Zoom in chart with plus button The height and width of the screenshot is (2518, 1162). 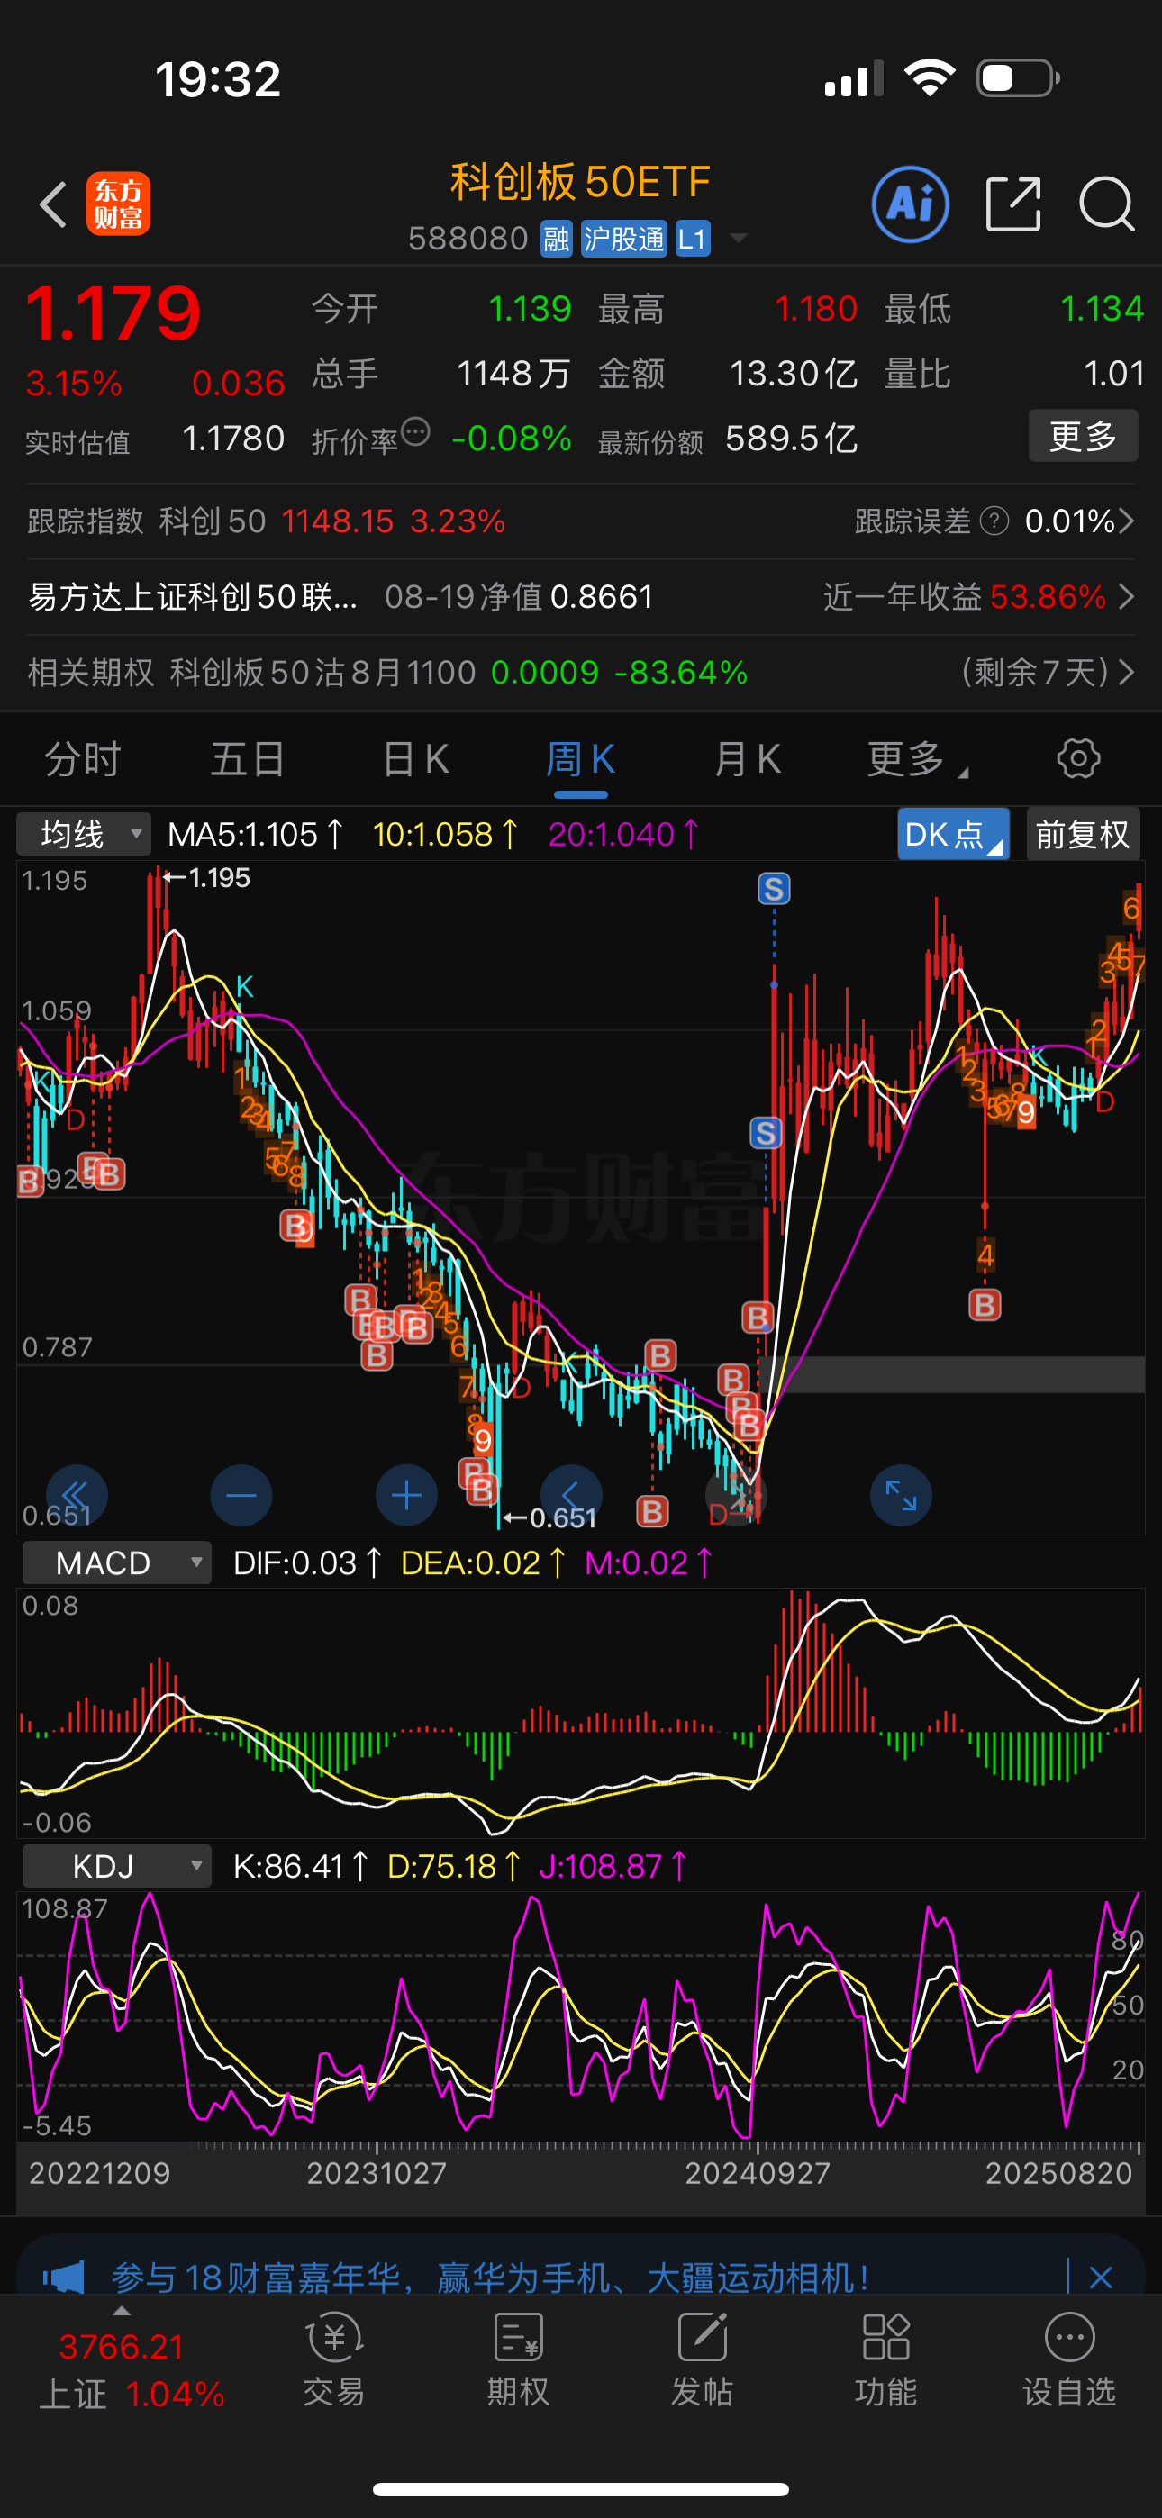(x=407, y=1495)
